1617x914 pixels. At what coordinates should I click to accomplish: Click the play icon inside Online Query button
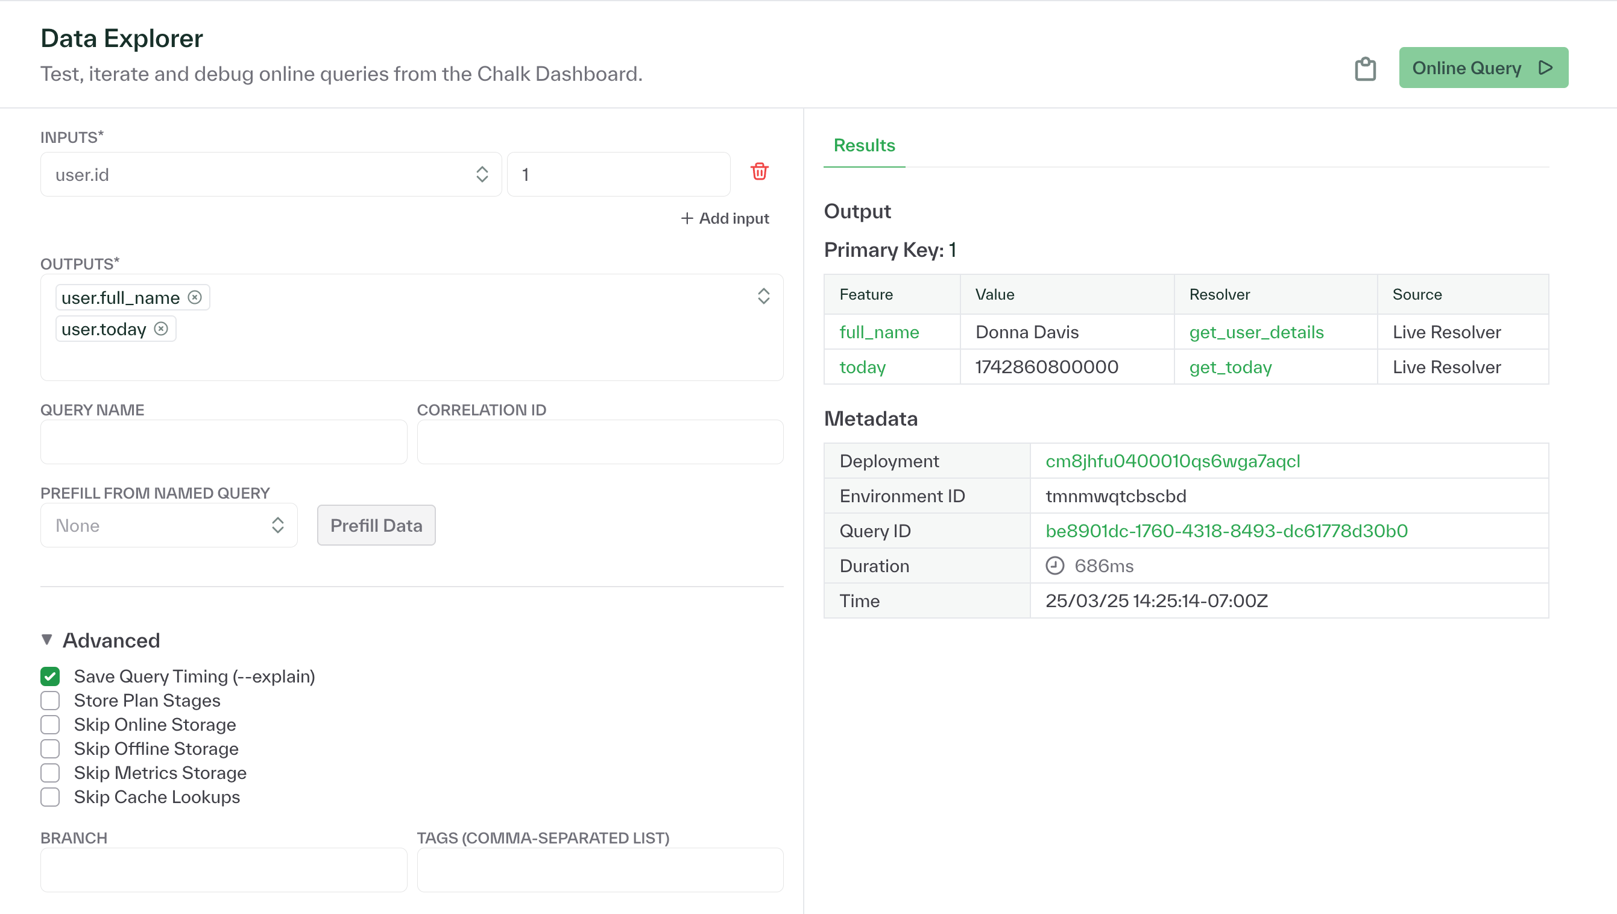click(1545, 67)
